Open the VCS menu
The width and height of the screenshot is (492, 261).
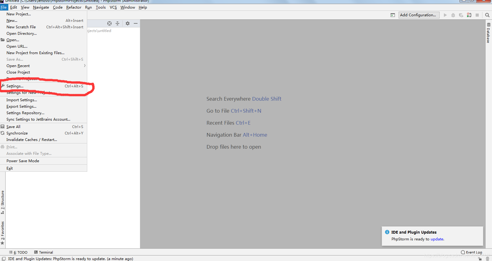(113, 7)
